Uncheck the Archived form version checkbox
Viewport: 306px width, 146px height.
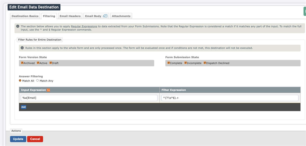(22, 63)
